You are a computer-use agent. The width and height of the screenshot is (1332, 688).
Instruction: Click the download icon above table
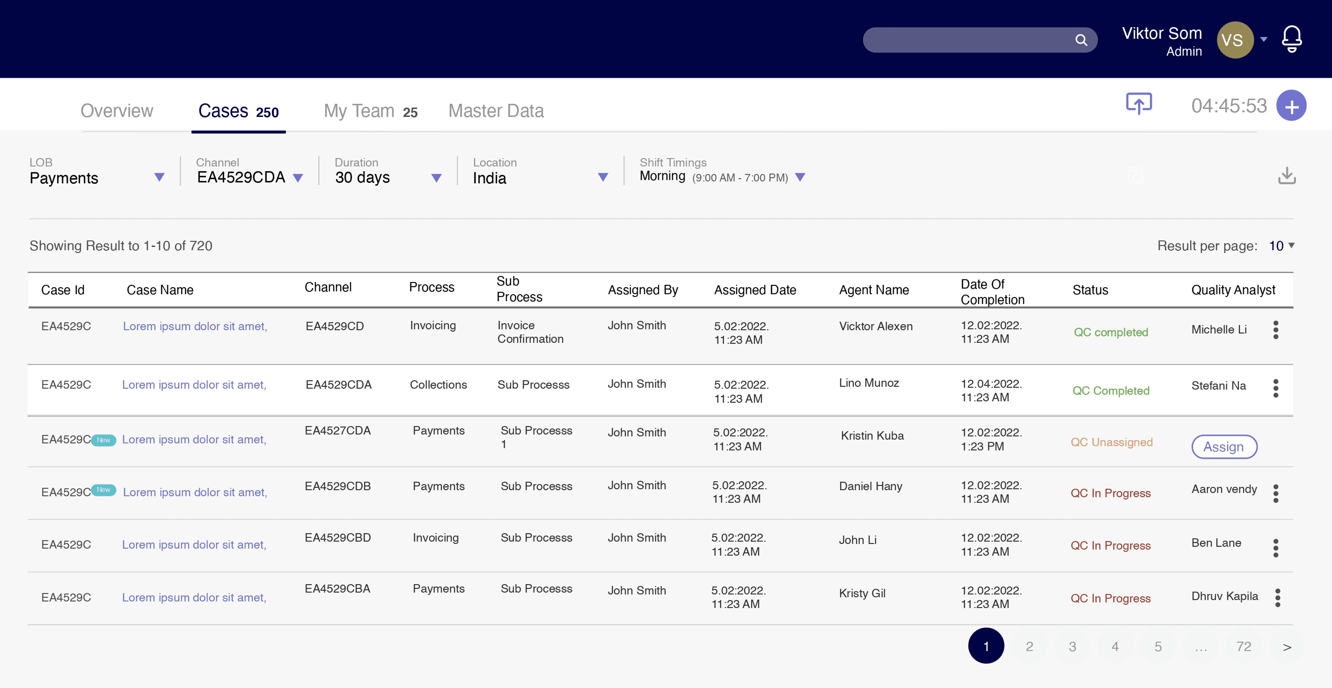pyautogui.click(x=1287, y=176)
